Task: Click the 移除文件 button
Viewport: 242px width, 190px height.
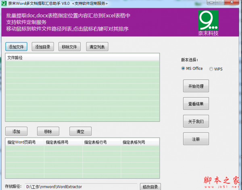Action: coord(69,47)
